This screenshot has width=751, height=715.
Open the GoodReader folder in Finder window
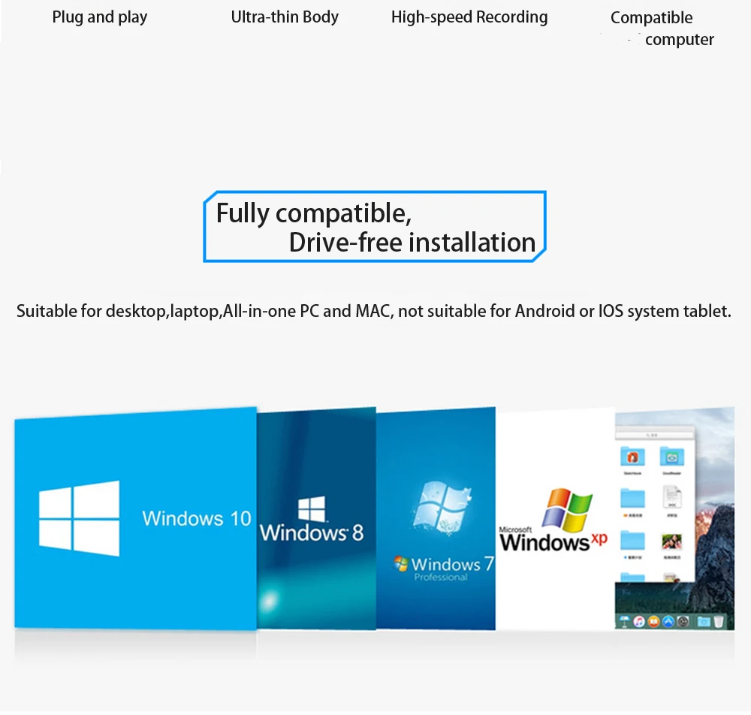[x=672, y=457]
